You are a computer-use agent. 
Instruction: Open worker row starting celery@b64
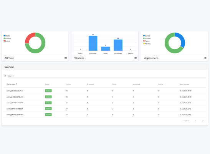105,114
